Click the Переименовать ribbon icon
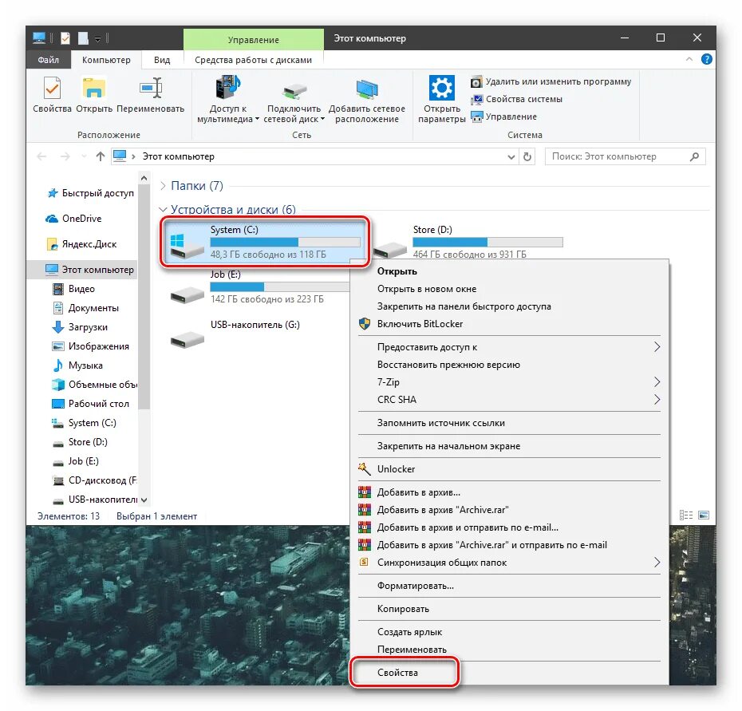742x711 pixels. [x=151, y=89]
